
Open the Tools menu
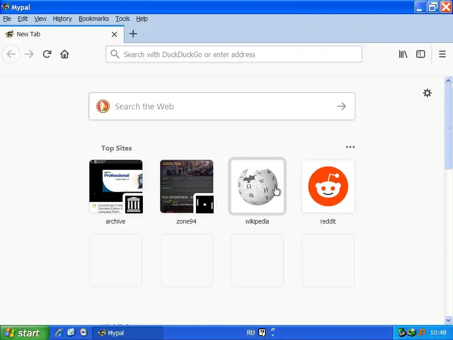tap(123, 19)
